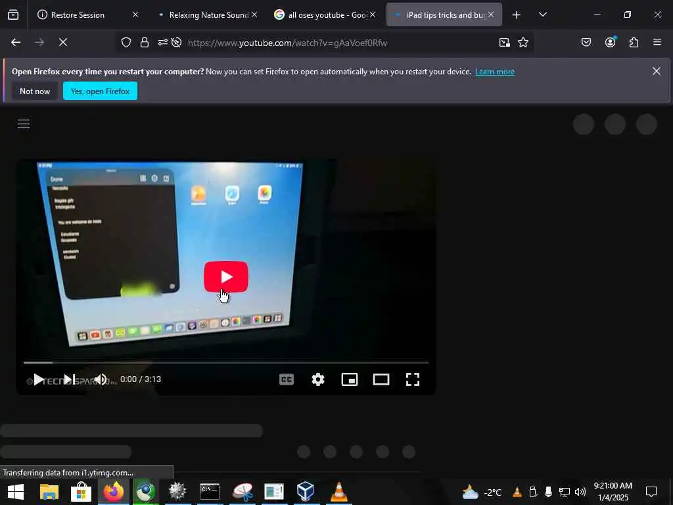Open Firefox View (recent browsing) icon
This screenshot has width=673, height=505.
point(13,14)
